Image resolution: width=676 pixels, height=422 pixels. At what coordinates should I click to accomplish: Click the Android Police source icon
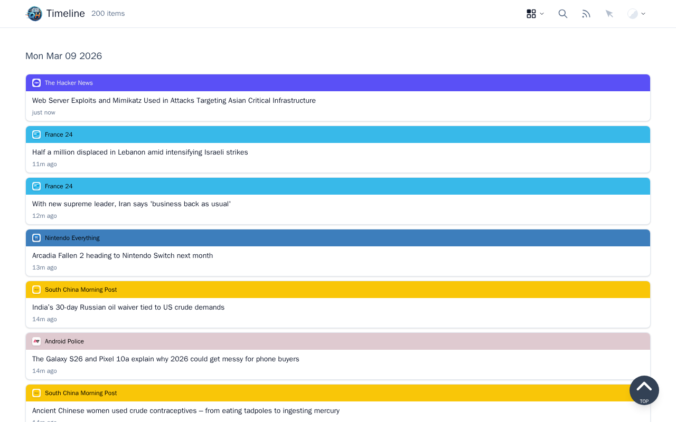coord(36,341)
